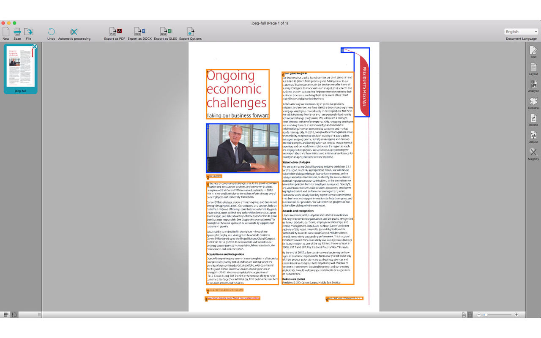
Task: Open the File import icon
Action: click(29, 32)
